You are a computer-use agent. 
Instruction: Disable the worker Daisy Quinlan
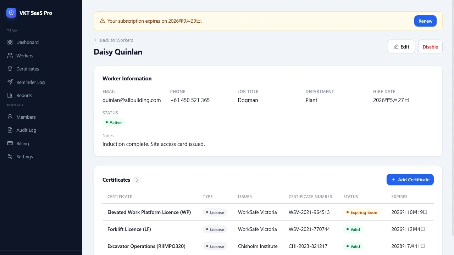tap(430, 47)
